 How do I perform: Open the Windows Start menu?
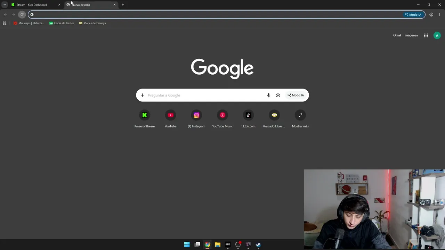[x=187, y=244]
